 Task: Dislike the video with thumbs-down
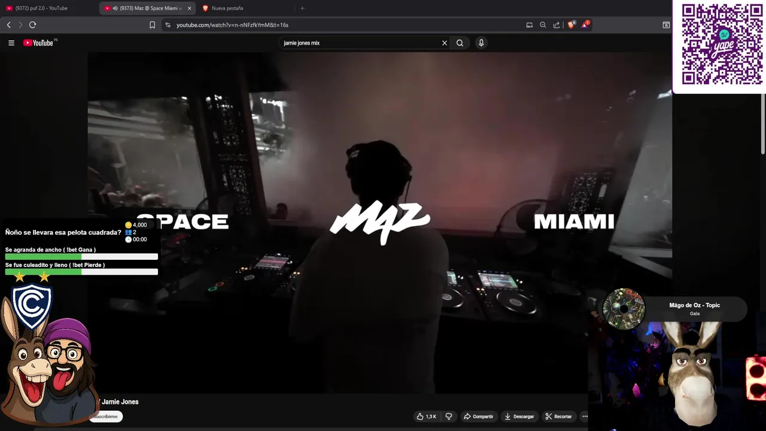[449, 417]
